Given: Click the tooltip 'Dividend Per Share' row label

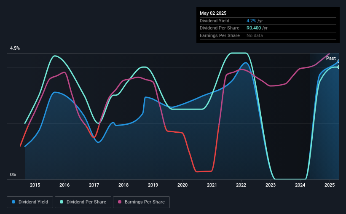Looking at the screenshot, I should point(219,28).
